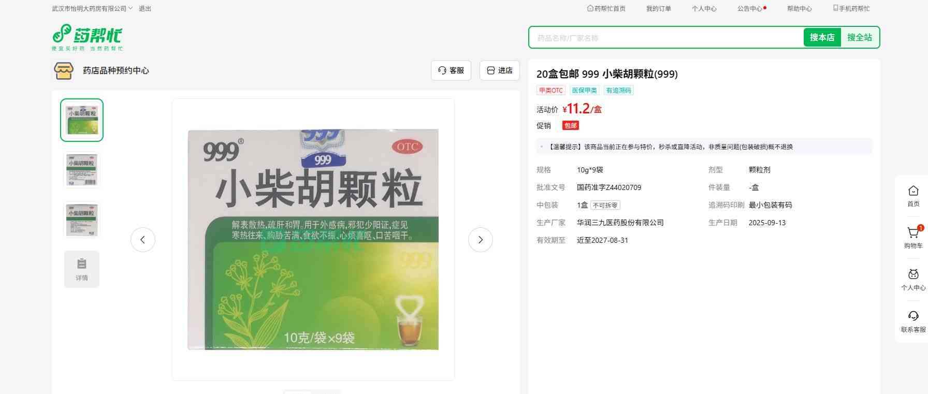Show previous product image with left arrow

click(143, 240)
